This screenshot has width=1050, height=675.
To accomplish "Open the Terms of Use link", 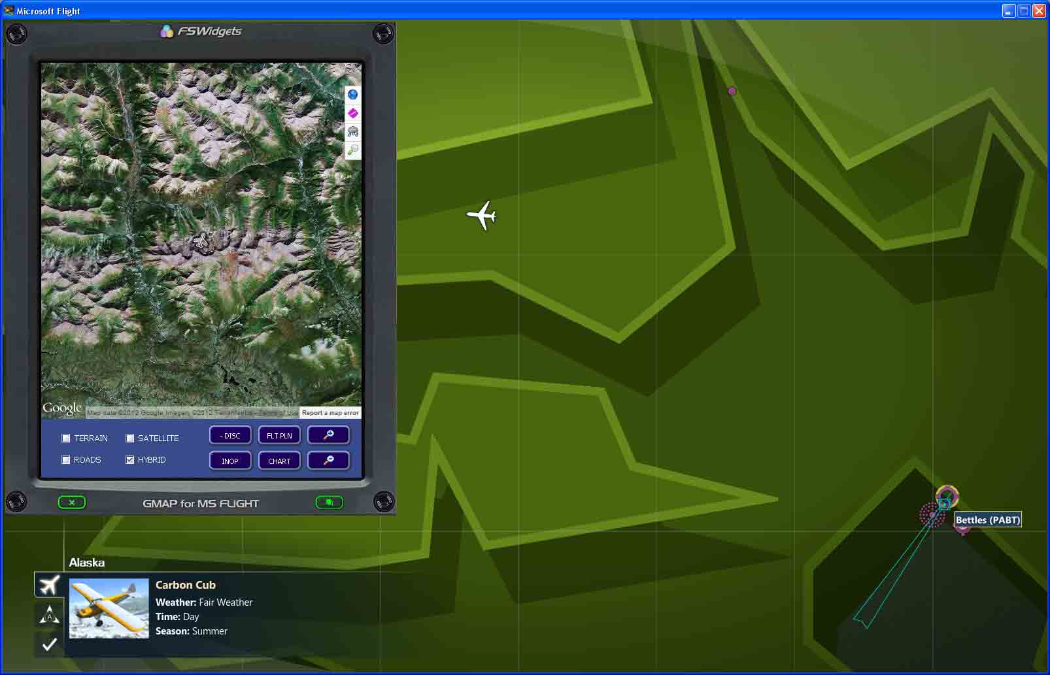I will tap(278, 413).
